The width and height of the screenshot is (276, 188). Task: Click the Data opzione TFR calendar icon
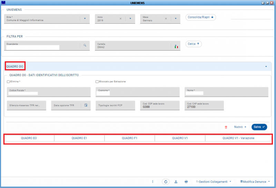pos(86,105)
